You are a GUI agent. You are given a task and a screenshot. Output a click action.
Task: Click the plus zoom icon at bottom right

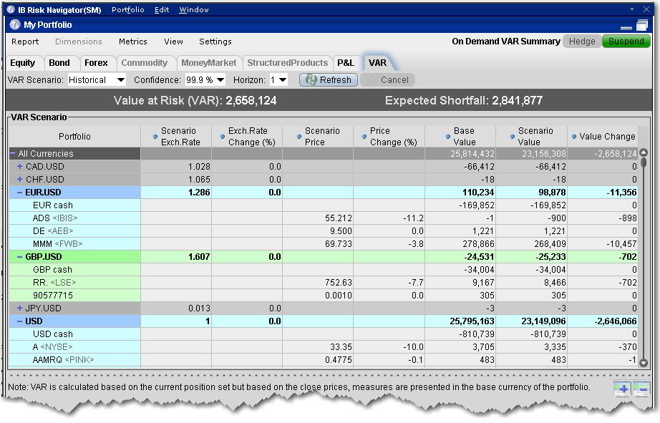click(621, 389)
